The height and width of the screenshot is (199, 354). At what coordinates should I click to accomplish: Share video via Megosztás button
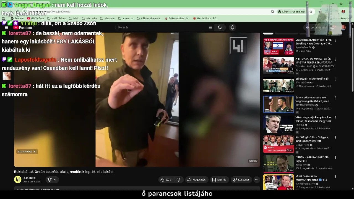coord(196,180)
